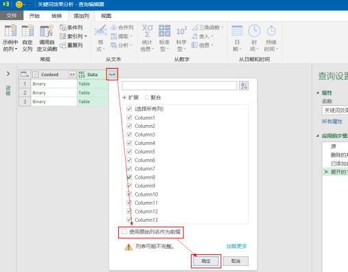Add a Conditional Column (条件列)
The height and width of the screenshot is (272, 348).
[71, 27]
